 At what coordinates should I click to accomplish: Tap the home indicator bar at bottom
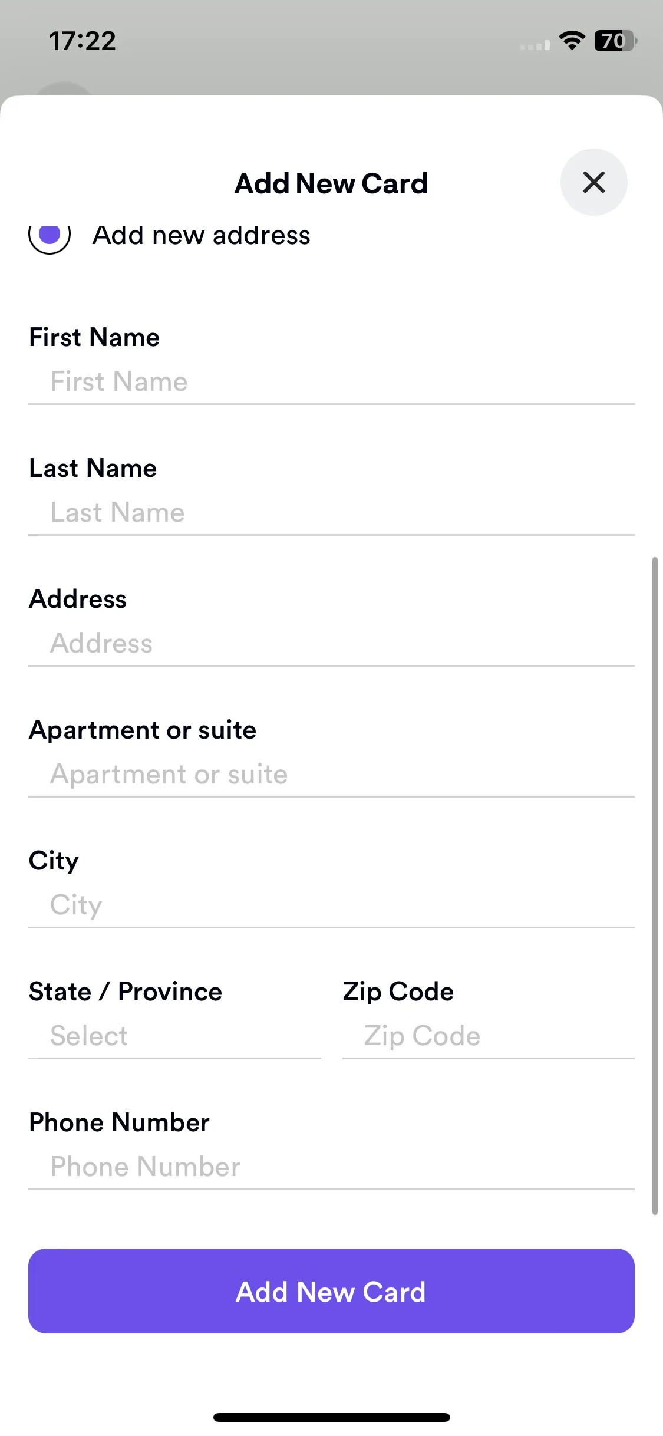coord(332,1417)
